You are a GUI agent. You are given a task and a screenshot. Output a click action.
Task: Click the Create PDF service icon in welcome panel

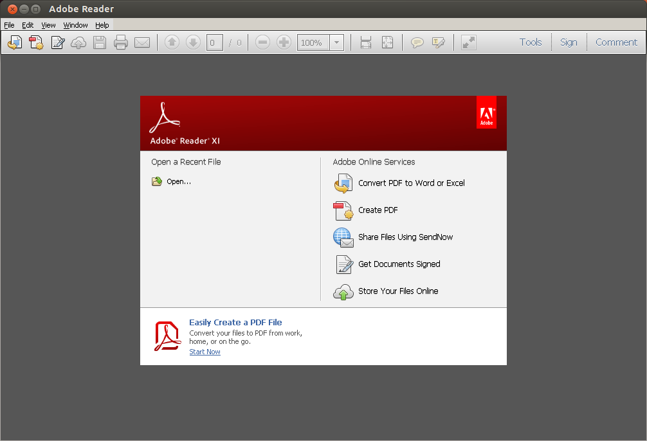coord(343,210)
